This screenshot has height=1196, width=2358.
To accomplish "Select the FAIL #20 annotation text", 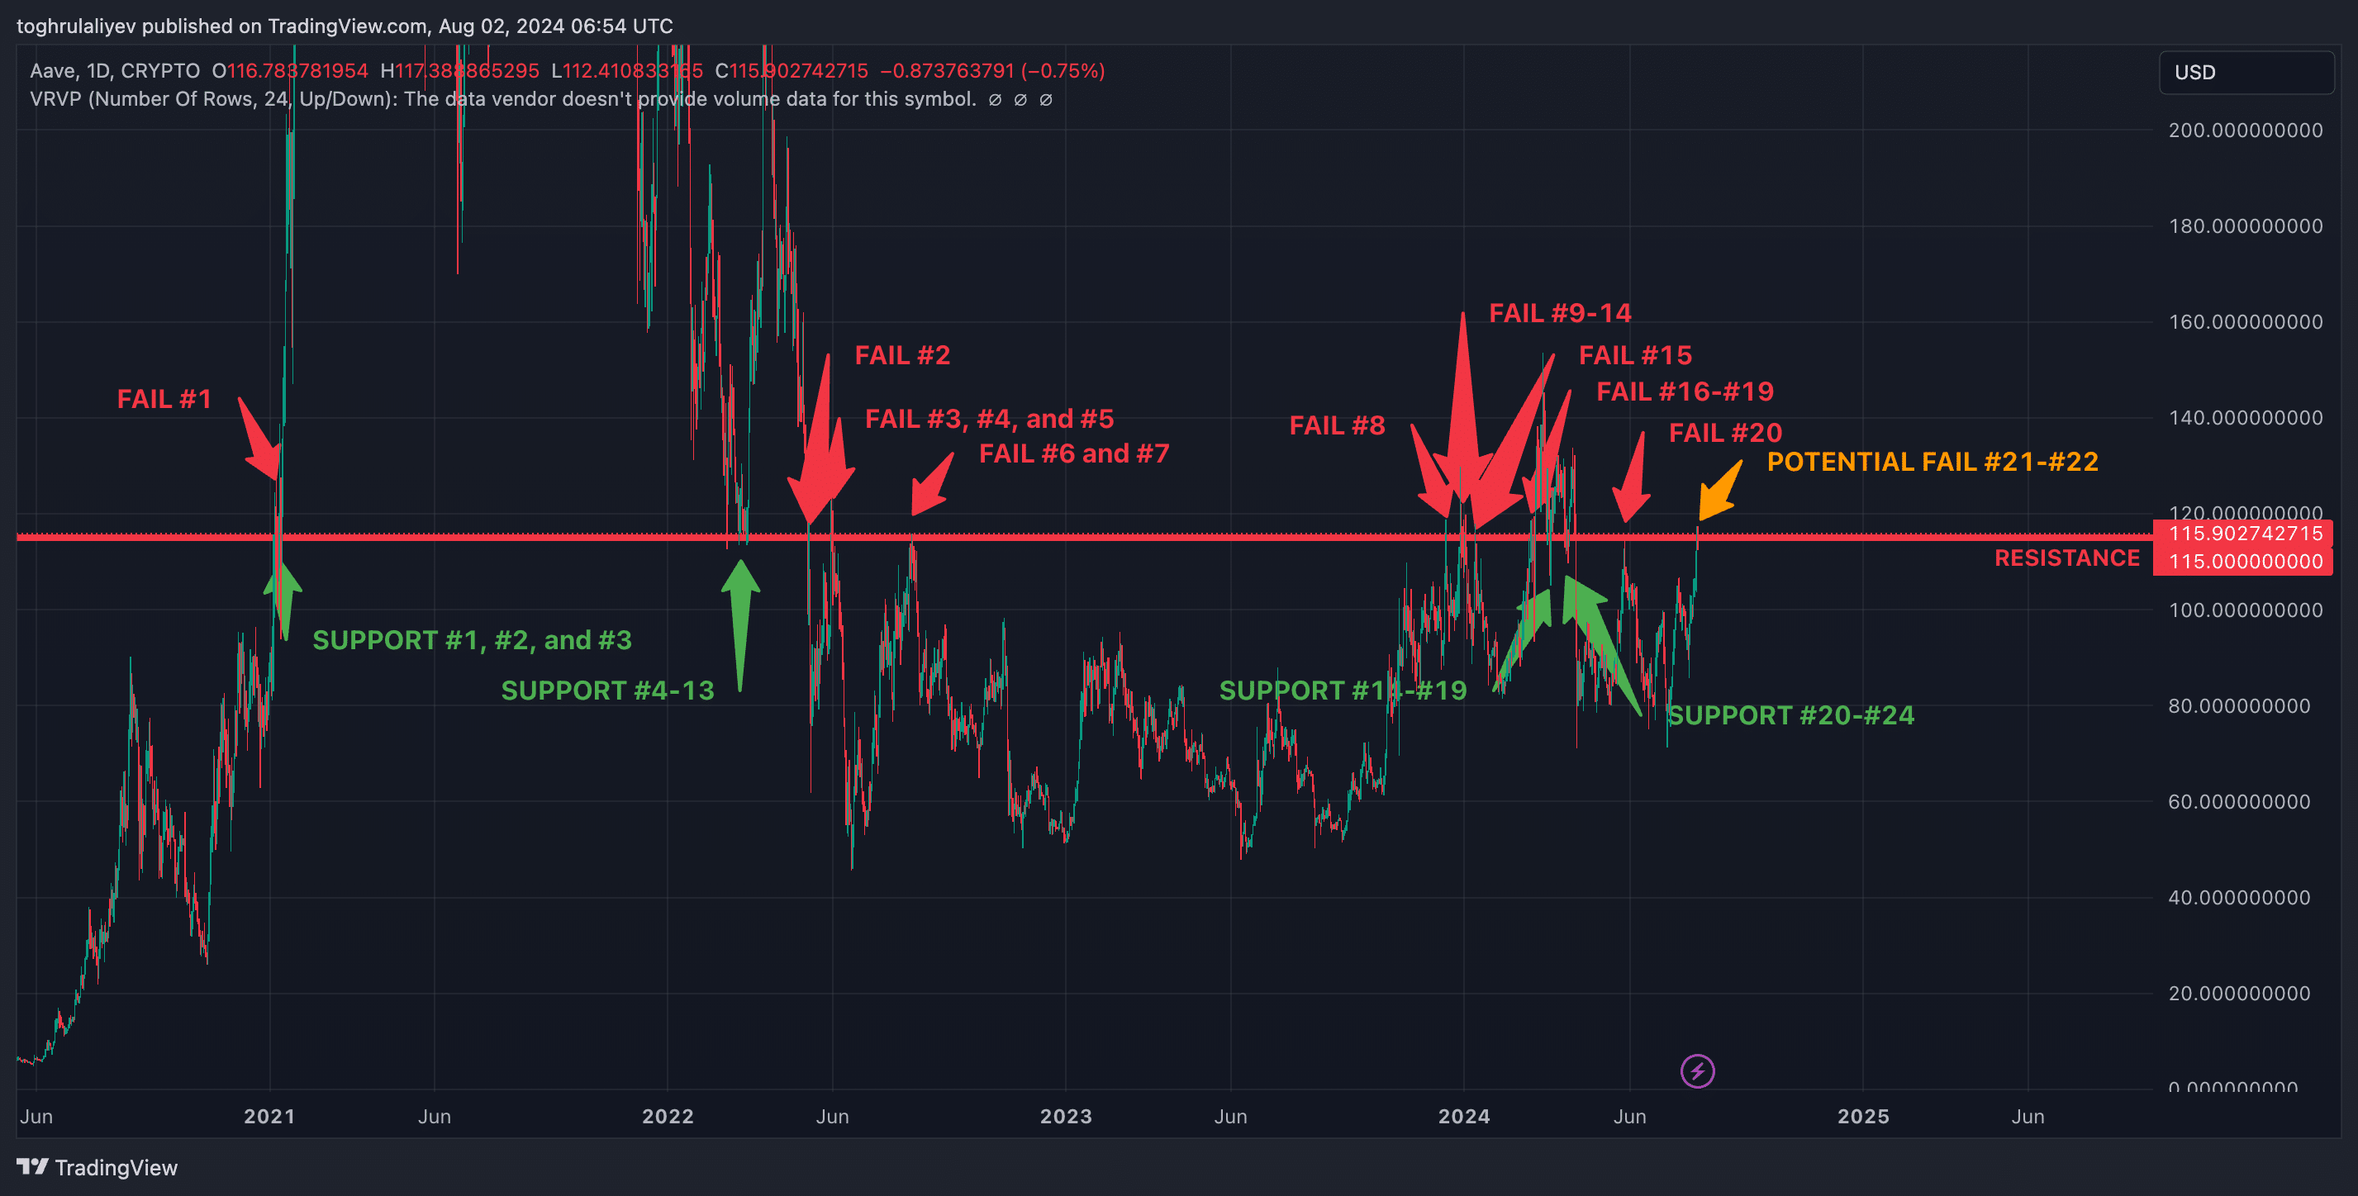I will click(x=1725, y=433).
